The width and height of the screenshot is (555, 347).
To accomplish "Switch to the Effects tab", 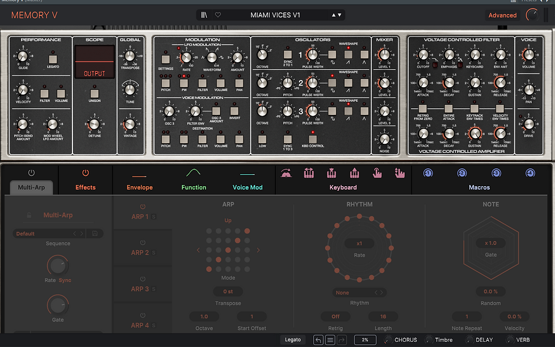I will coord(86,187).
